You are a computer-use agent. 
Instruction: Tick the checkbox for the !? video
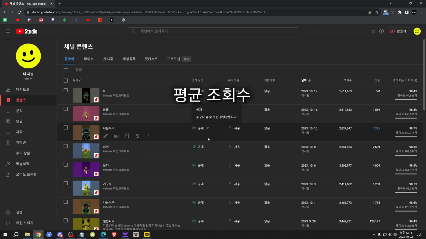66,90
